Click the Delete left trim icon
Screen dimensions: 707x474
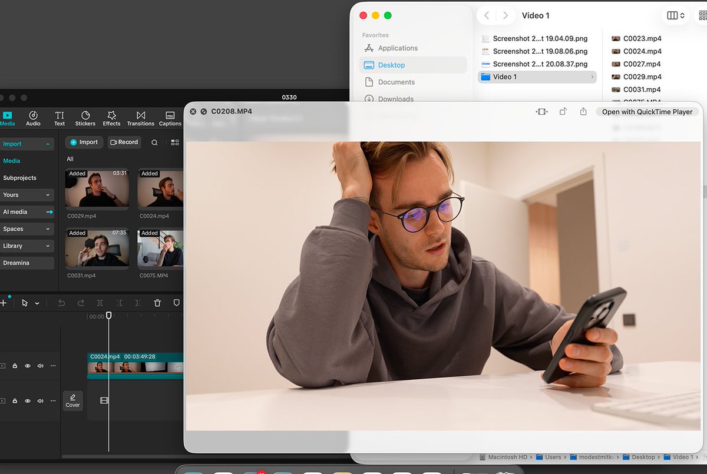pos(119,303)
